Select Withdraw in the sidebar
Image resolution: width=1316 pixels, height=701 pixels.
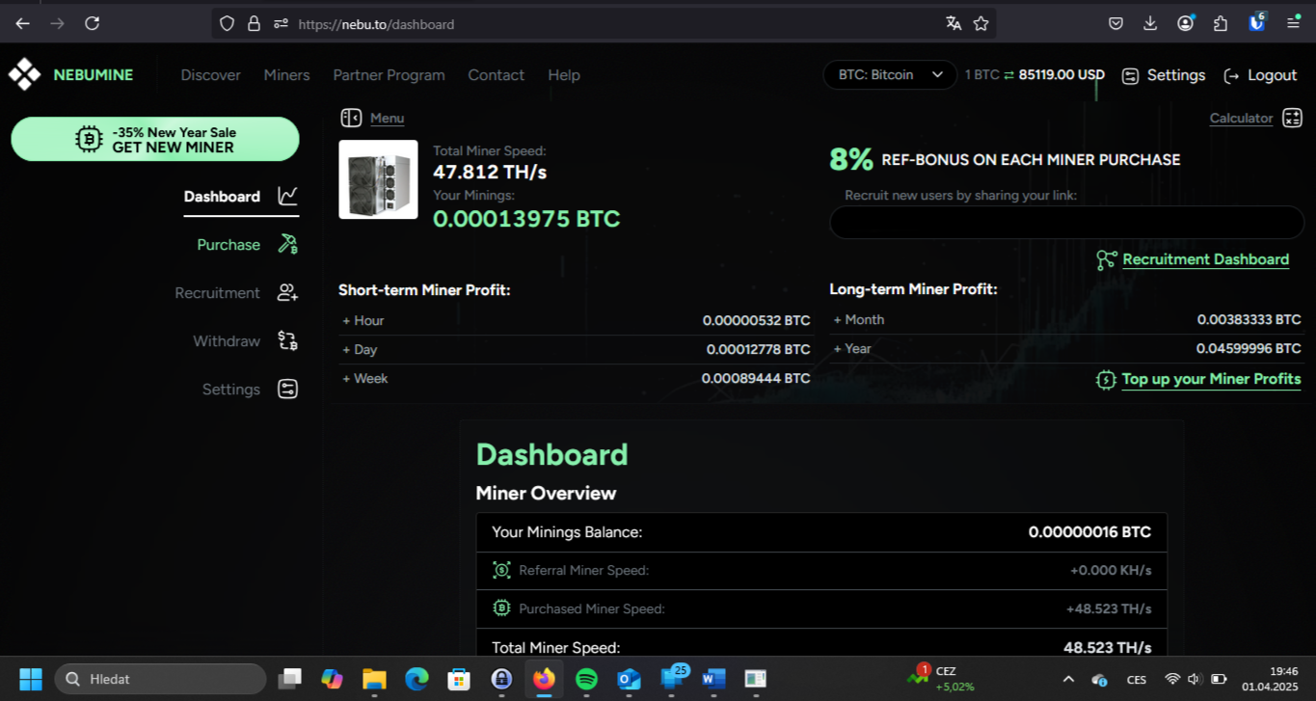(x=227, y=341)
